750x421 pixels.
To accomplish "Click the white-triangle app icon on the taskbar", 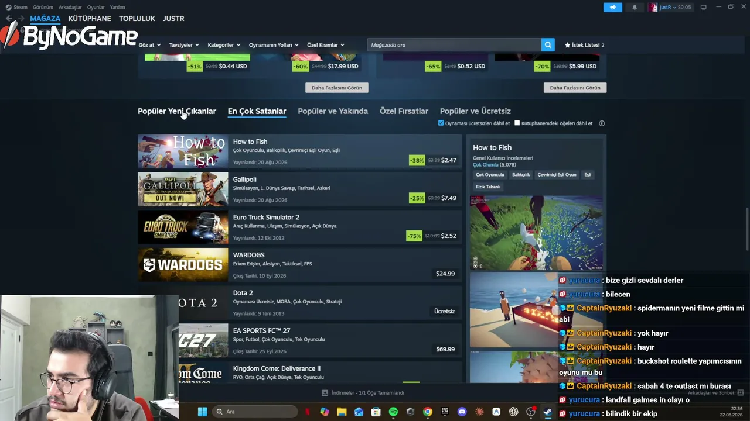I will (496, 412).
